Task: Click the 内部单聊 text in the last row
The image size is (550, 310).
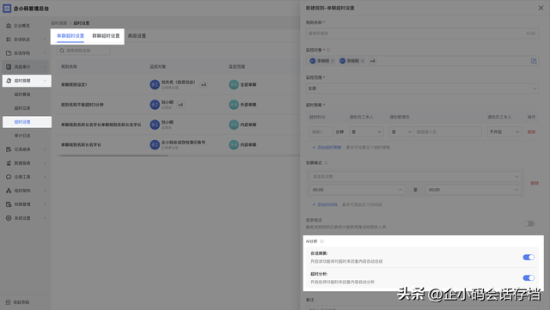Action: [x=248, y=144]
